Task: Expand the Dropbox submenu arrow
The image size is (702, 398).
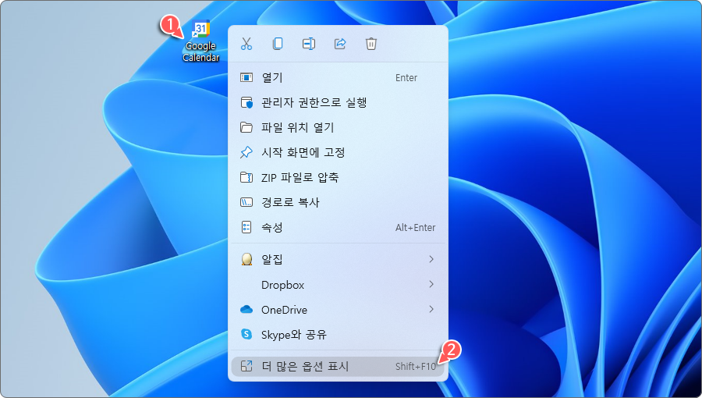Action: [431, 284]
